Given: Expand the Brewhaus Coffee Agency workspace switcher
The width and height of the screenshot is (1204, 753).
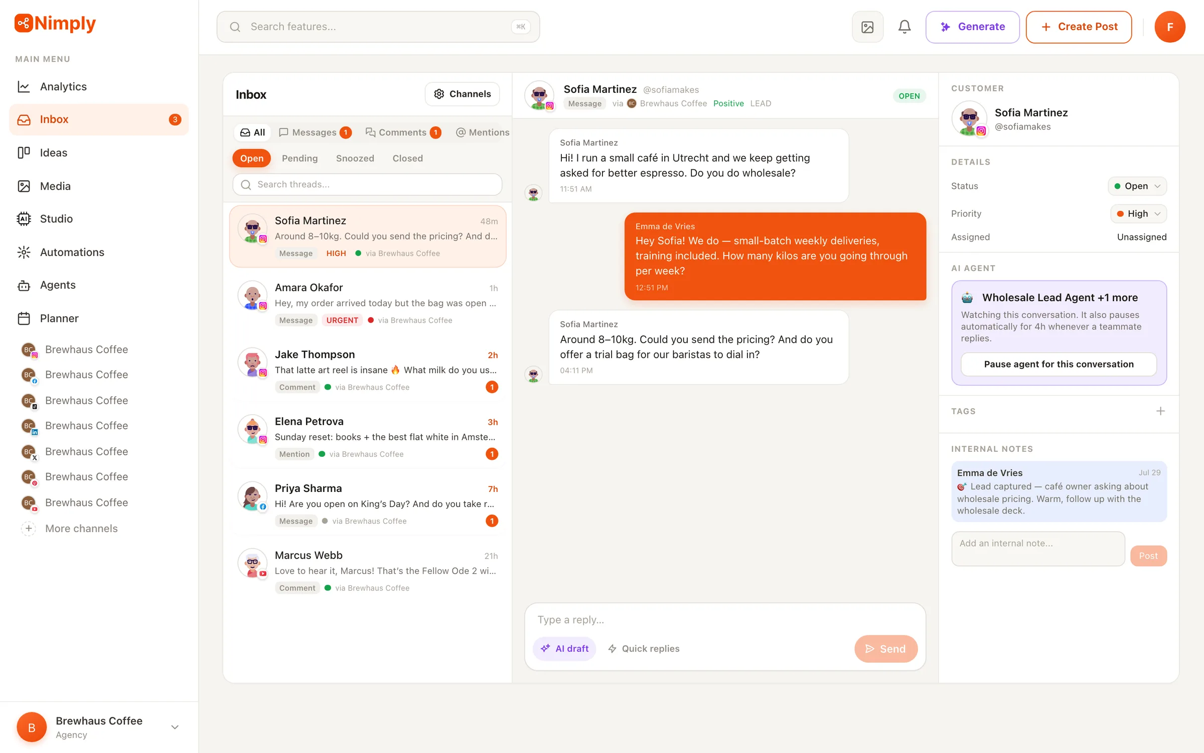Looking at the screenshot, I should 99,727.
